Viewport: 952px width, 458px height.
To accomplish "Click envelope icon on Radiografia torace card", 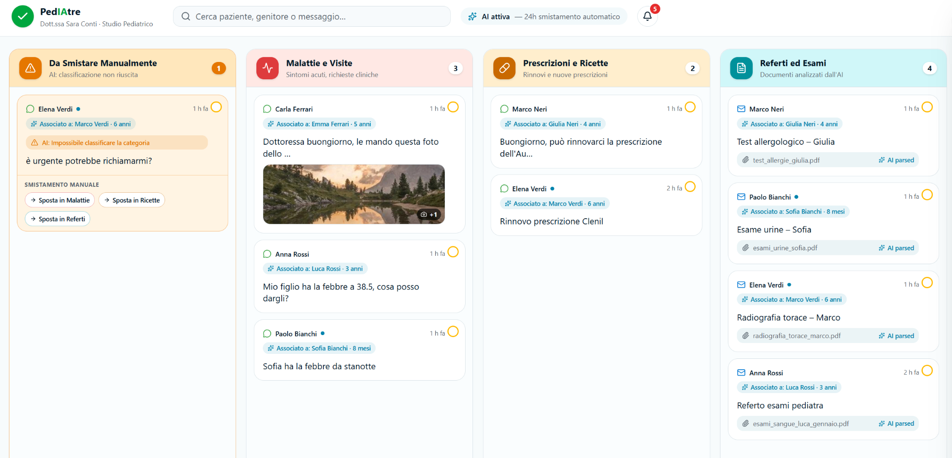I will (x=741, y=285).
